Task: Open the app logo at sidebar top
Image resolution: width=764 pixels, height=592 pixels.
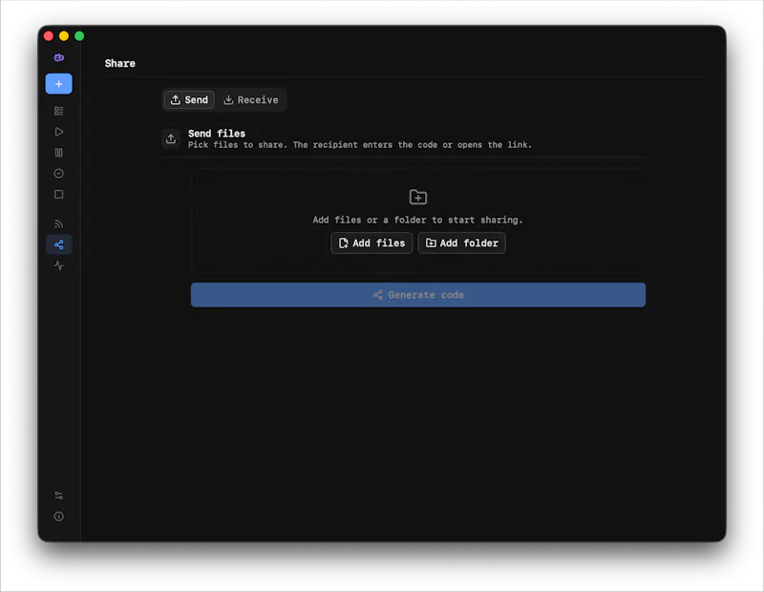Action: pyautogui.click(x=59, y=57)
